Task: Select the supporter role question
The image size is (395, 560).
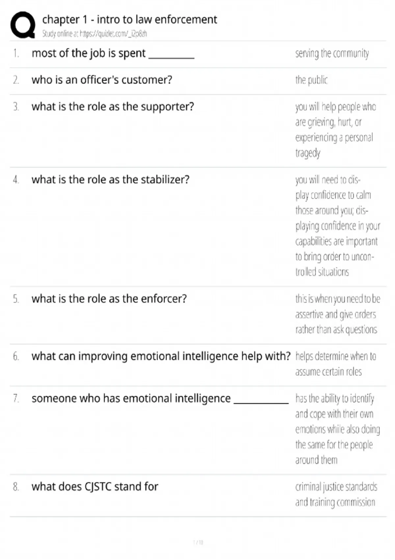Action: point(113,107)
